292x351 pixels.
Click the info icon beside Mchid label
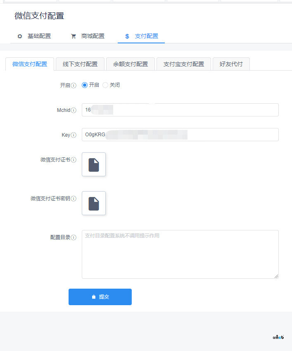[74, 110]
